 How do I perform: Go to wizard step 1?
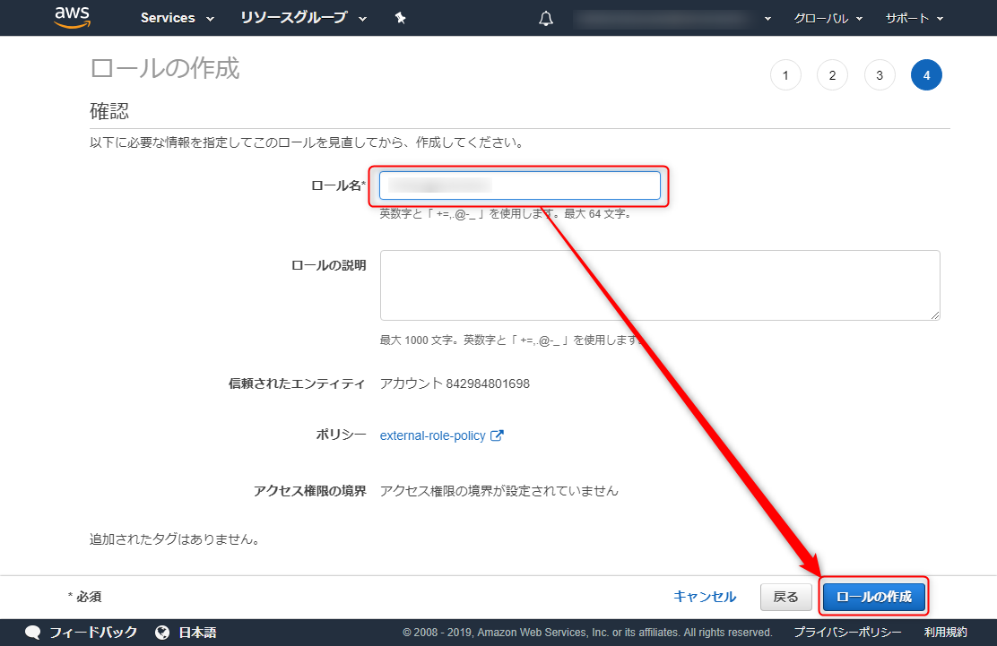click(x=785, y=75)
